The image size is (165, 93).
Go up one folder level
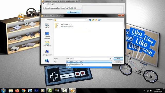click(93, 20)
